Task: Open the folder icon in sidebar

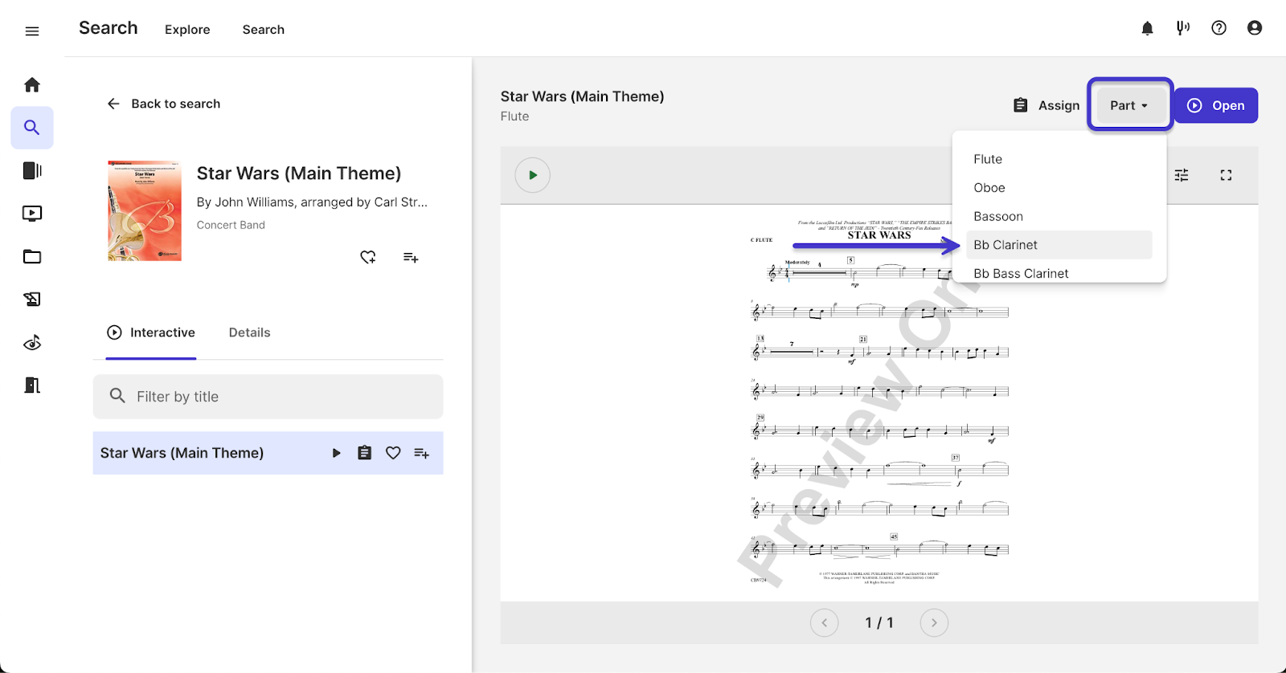Action: (x=32, y=257)
